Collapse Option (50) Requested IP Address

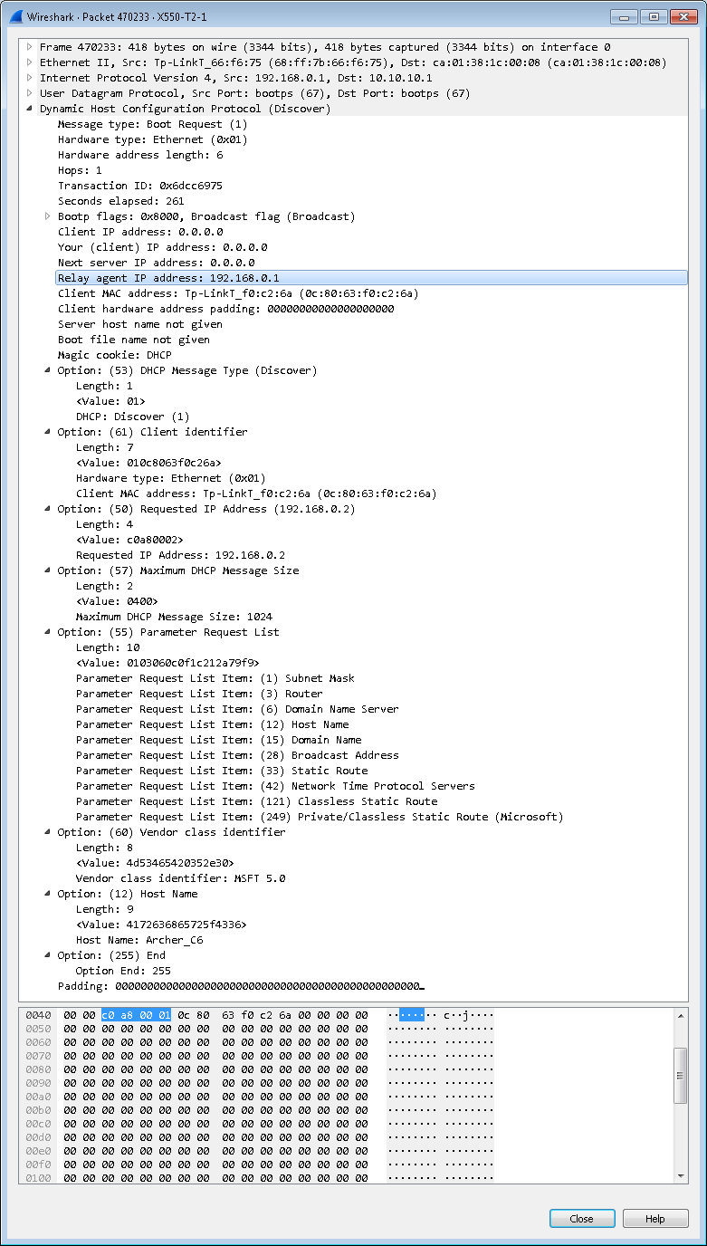[48, 509]
